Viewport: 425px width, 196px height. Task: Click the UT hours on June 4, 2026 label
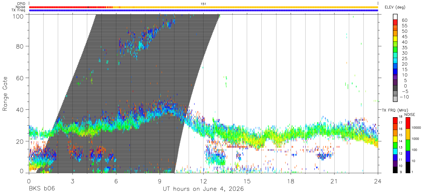click(x=203, y=189)
